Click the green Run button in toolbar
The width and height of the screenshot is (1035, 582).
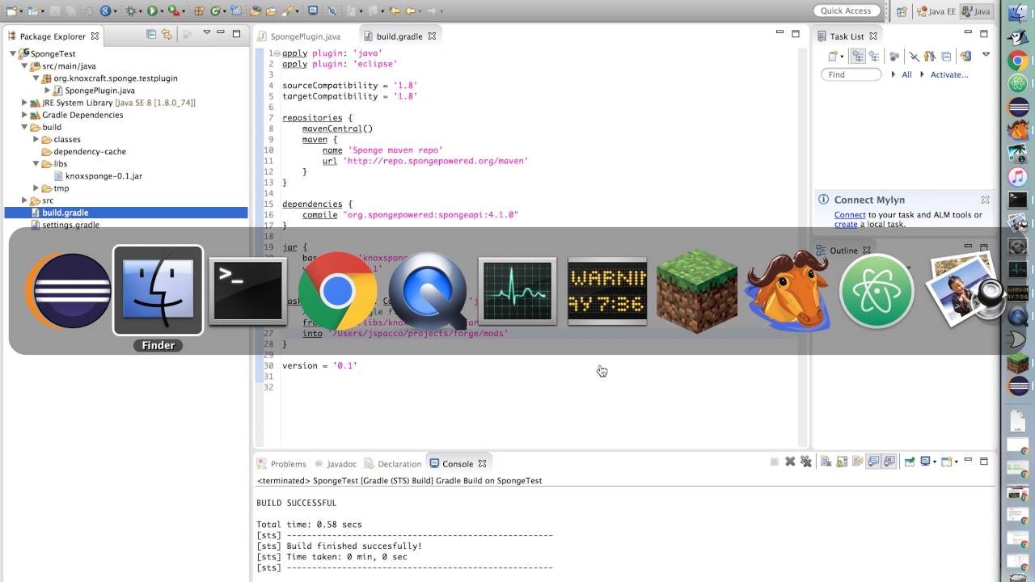pyautogui.click(x=152, y=11)
